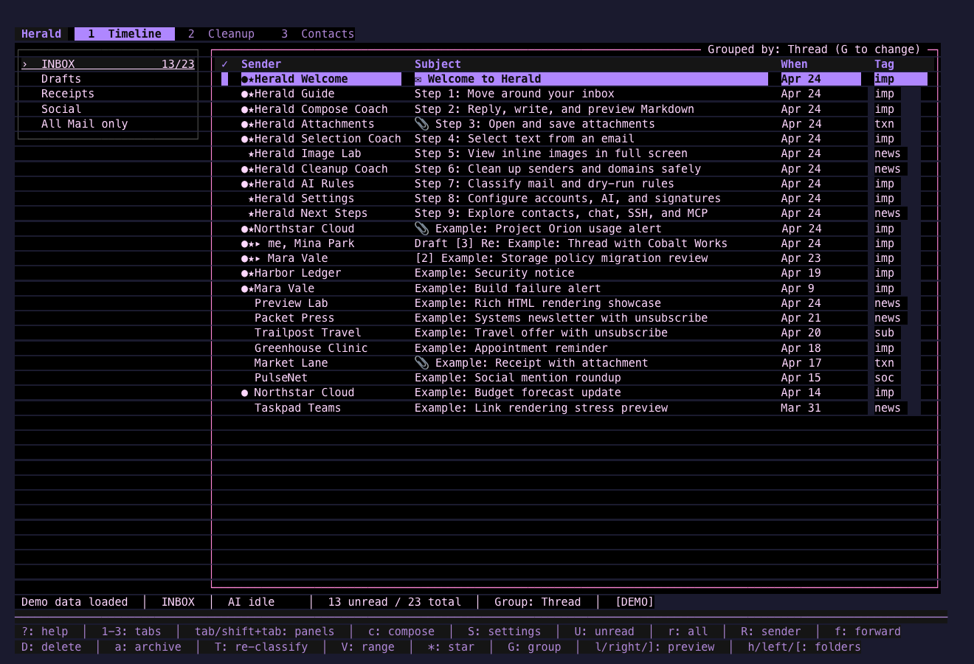Expand the INBOX folder chevron
The height and width of the screenshot is (664, 974).
point(24,64)
